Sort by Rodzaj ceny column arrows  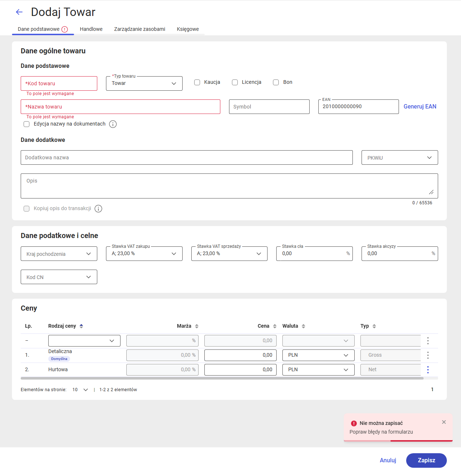click(x=81, y=326)
